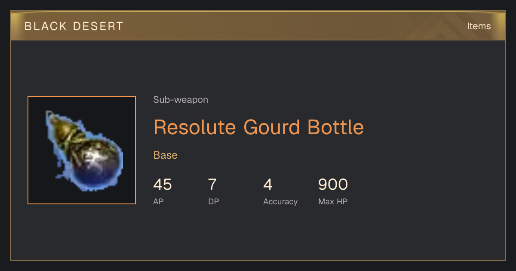This screenshot has width=516, height=271.
Task: Click the Max HP stat label
Action: (333, 201)
